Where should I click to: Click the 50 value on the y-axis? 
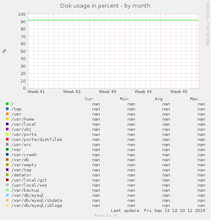23,51
